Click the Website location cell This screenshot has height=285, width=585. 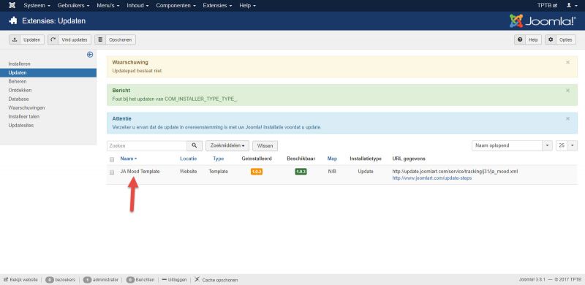189,172
